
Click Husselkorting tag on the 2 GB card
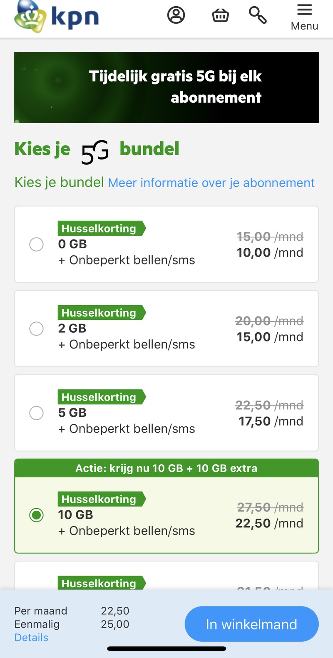coord(99,313)
